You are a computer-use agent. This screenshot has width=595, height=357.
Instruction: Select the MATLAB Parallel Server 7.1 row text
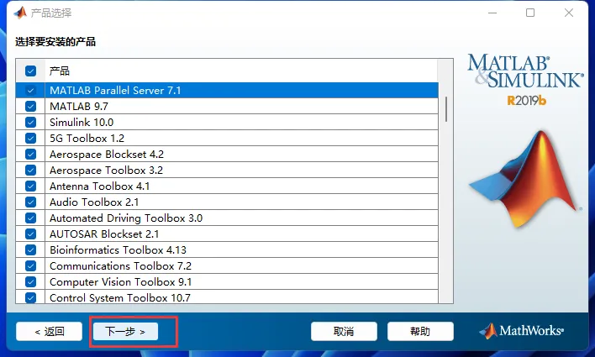pos(115,90)
